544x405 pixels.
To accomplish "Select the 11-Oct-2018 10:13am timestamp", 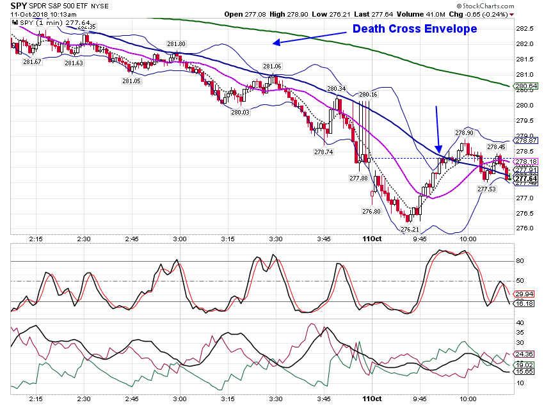I will (x=44, y=15).
